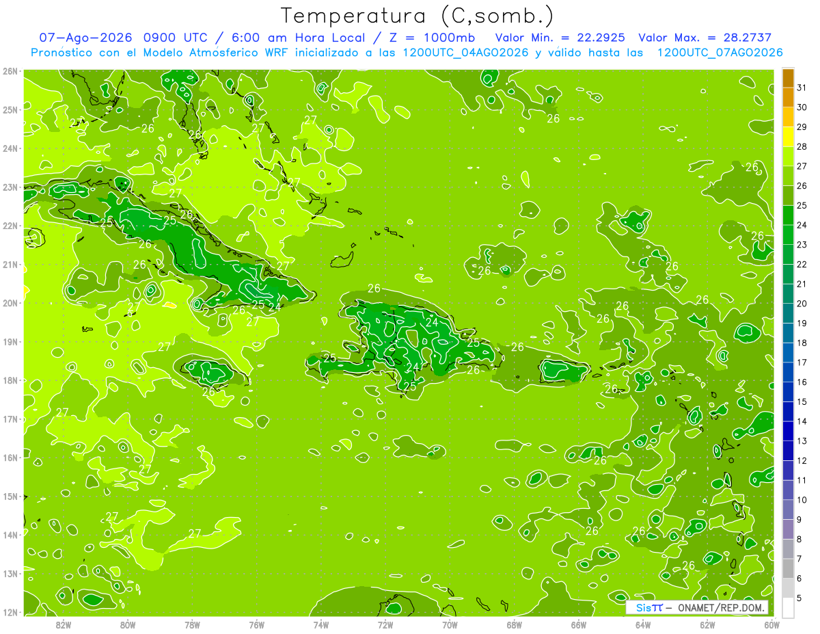
Task: Click the yellow legend band between 28 and 29
Action: (788, 137)
